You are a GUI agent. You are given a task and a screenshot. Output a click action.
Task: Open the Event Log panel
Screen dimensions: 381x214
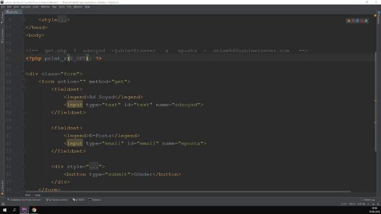coord(368,200)
